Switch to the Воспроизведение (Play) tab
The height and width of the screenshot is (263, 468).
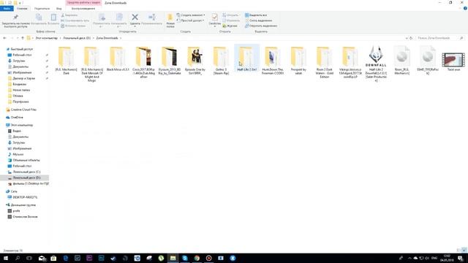[83, 8]
